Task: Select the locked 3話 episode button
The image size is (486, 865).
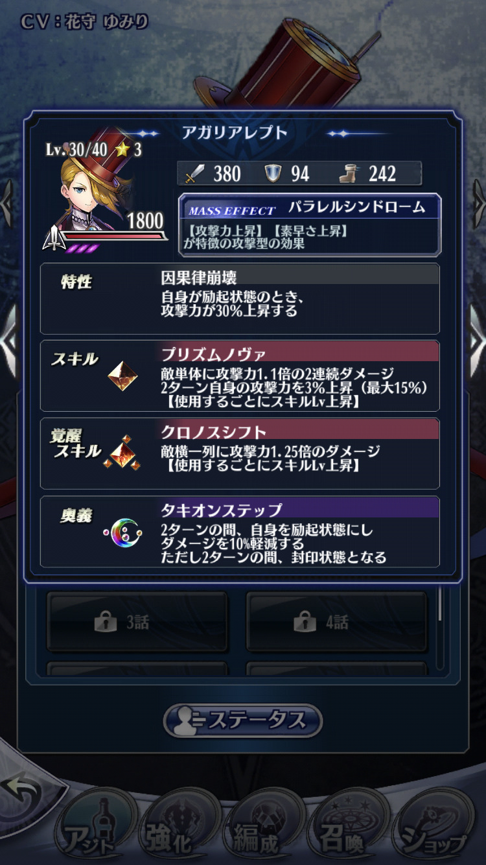Action: pos(137,622)
